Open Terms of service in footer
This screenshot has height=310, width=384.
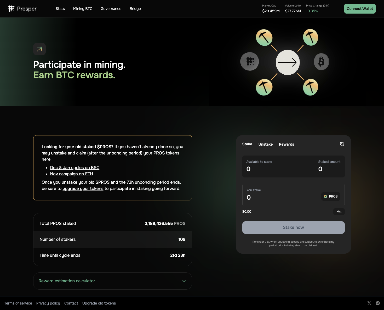[x=18, y=303]
